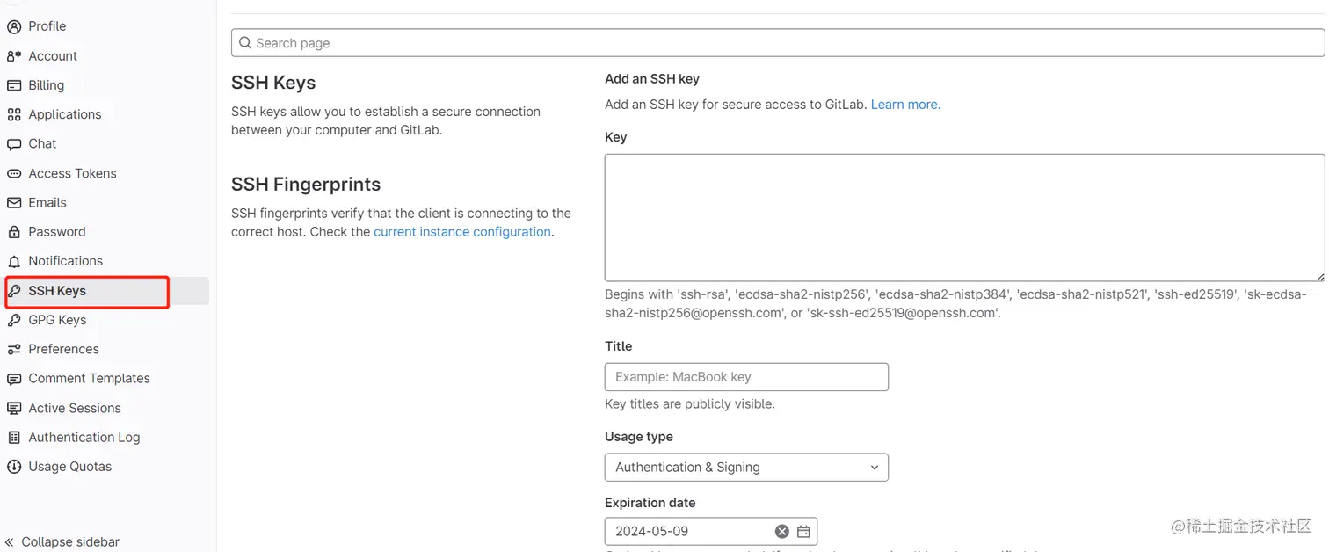This screenshot has width=1329, height=552.
Task: Click the magnifier icon in search bar
Action: coord(245,43)
